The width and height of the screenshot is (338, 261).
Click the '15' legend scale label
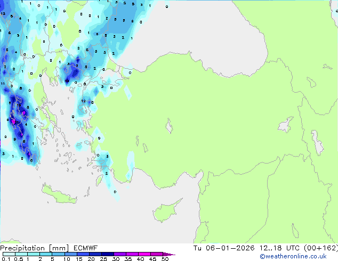79,259
